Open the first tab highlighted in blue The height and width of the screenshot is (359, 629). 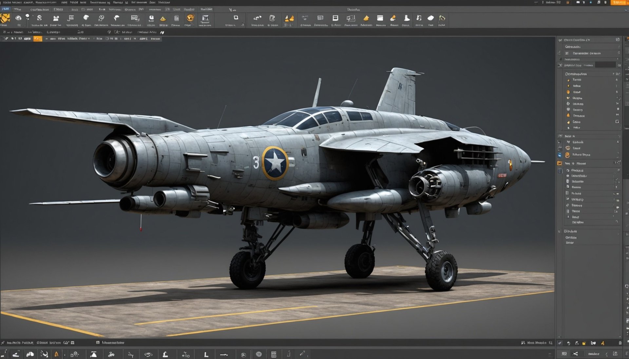5,9
